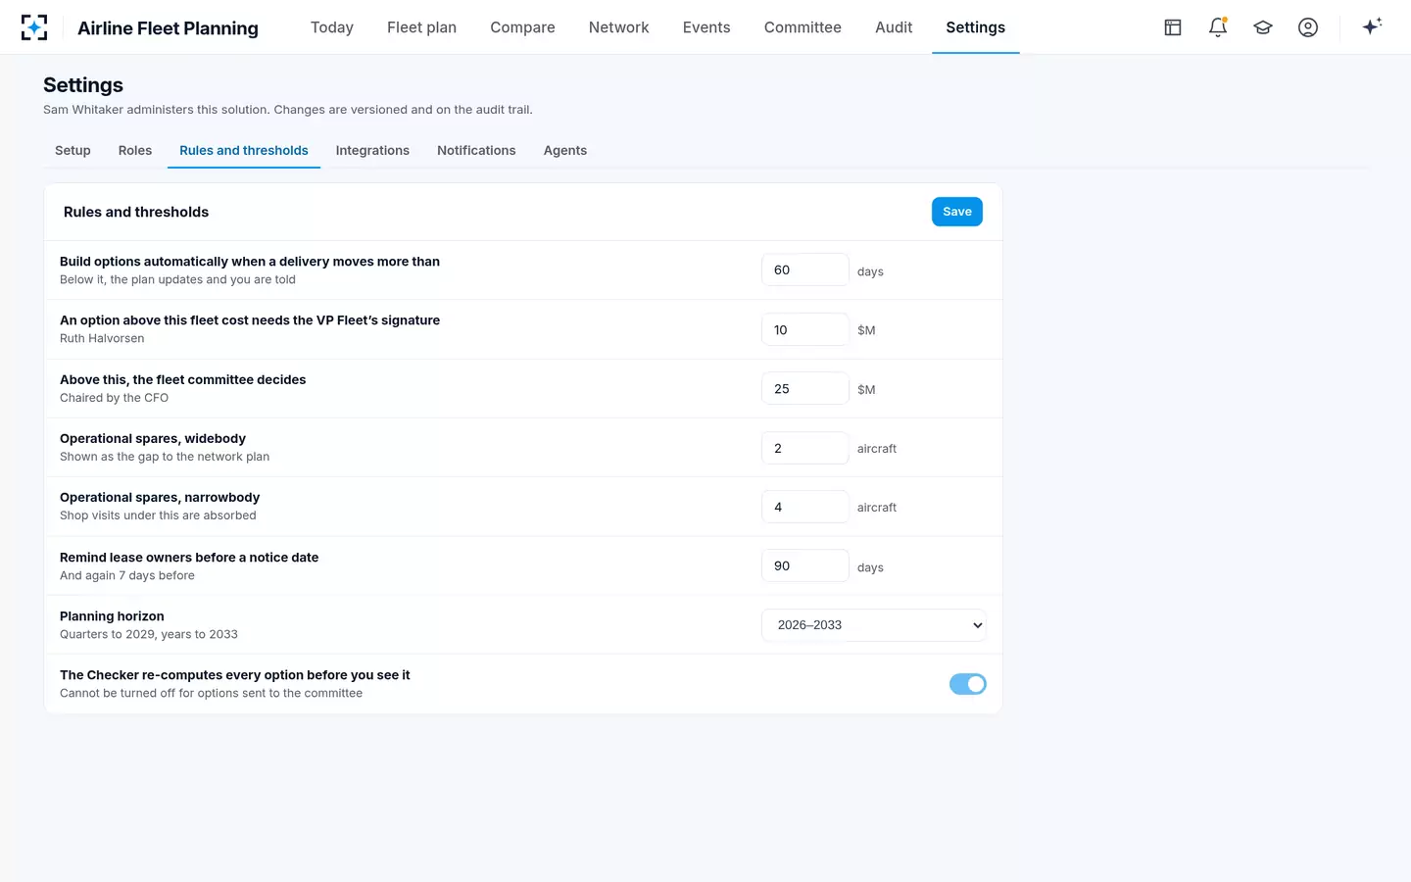This screenshot has height=882, width=1411.
Task: Toggle the Checker re-computes option switch
Action: [x=967, y=684]
